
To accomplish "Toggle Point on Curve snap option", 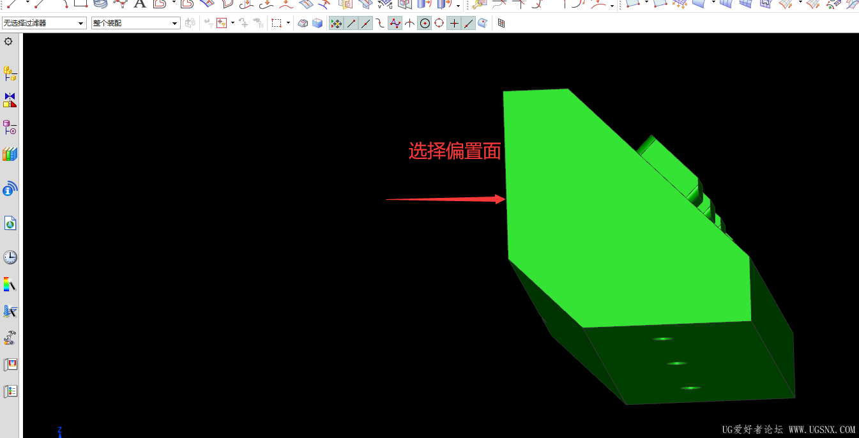I will pos(469,24).
